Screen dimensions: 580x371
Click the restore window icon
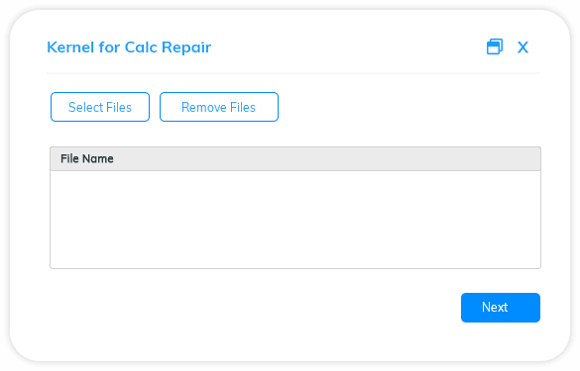click(x=494, y=46)
